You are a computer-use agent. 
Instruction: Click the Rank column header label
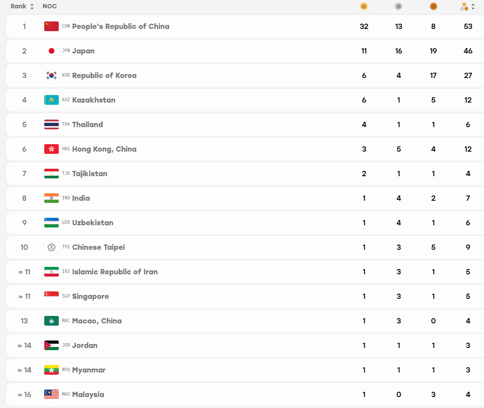[x=18, y=6]
